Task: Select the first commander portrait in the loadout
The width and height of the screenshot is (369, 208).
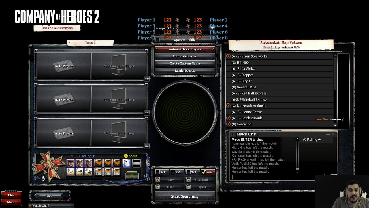Action: pyautogui.click(x=71, y=163)
